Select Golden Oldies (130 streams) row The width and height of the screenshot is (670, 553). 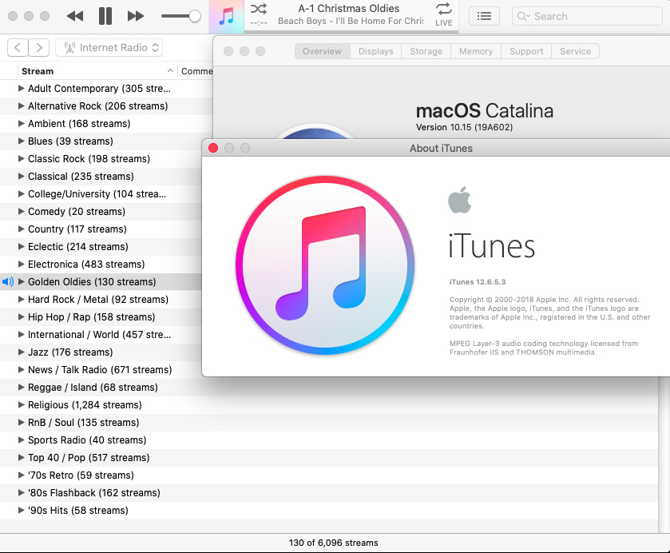[x=101, y=281]
